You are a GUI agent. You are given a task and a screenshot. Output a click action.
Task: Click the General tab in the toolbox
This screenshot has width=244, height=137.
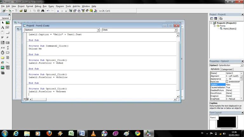5,18
